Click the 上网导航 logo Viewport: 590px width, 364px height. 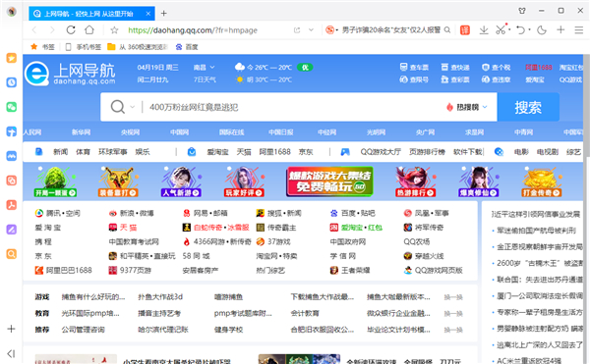(71, 74)
